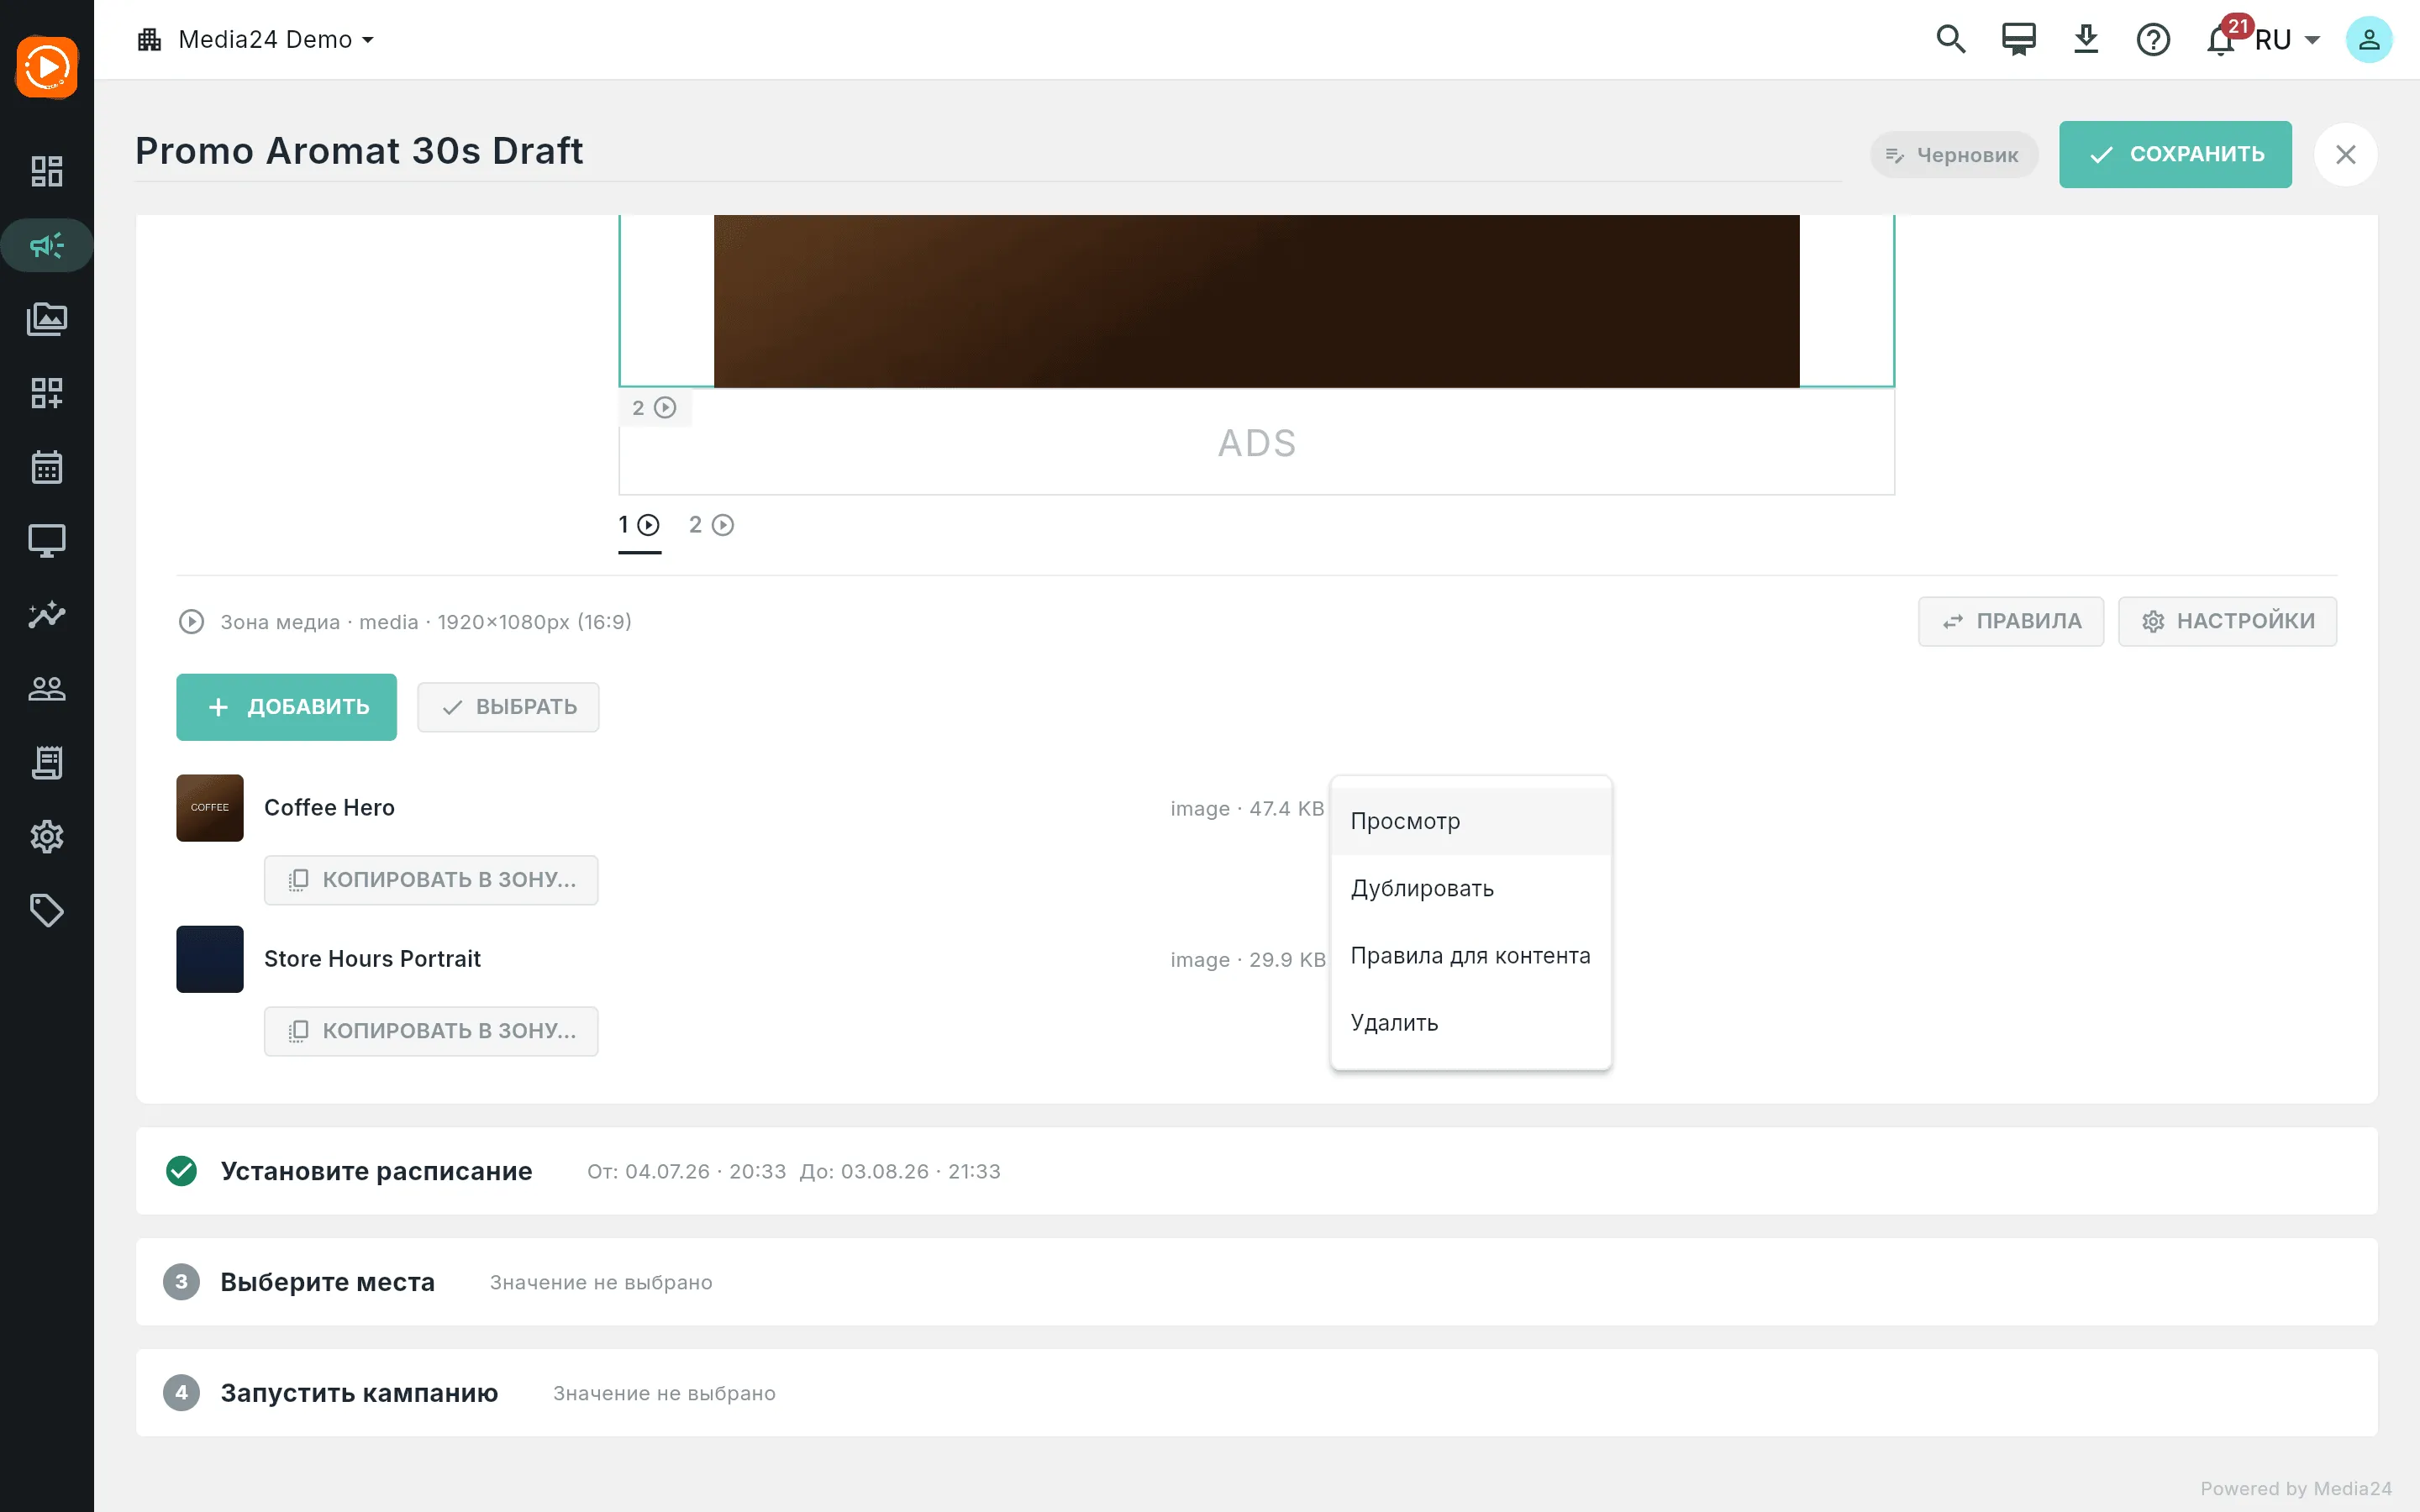This screenshot has height=1512, width=2420.
Task: Click the coffee preview image in zone 1
Action: click(1256, 300)
